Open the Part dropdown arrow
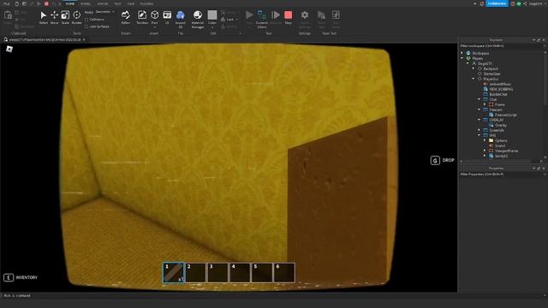The height and width of the screenshot is (308, 548). click(x=154, y=27)
